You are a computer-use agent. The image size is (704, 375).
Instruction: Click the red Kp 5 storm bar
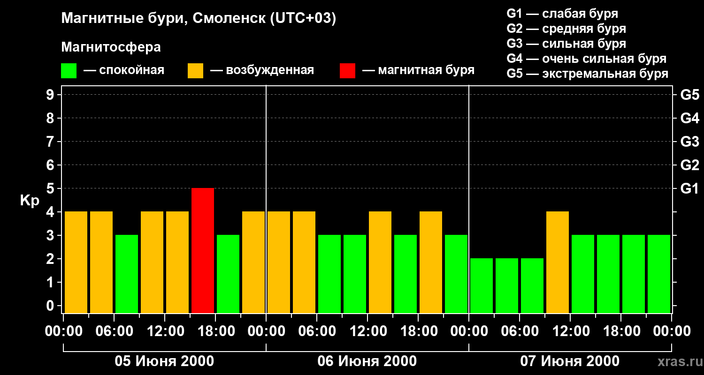click(x=203, y=250)
